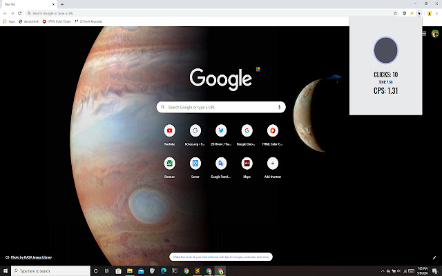Open the taskbar clock and date

pyautogui.click(x=422, y=271)
